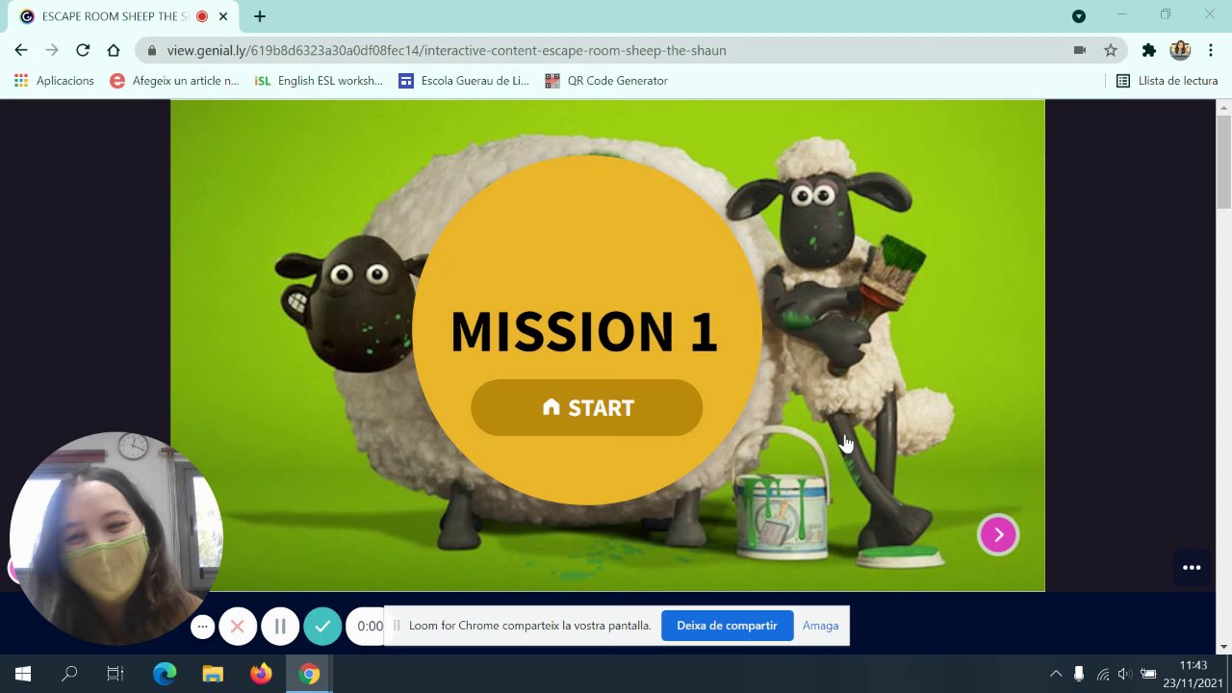Go forward in browser history

52,50
